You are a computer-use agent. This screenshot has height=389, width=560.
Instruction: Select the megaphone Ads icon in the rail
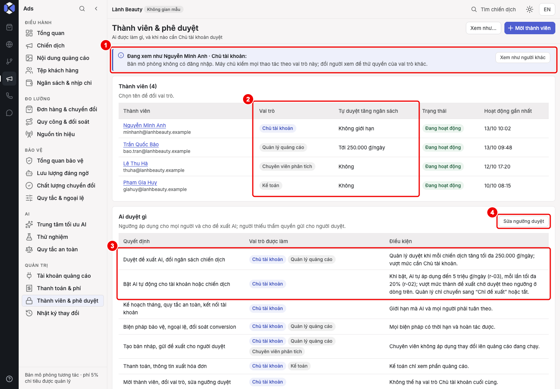9,79
